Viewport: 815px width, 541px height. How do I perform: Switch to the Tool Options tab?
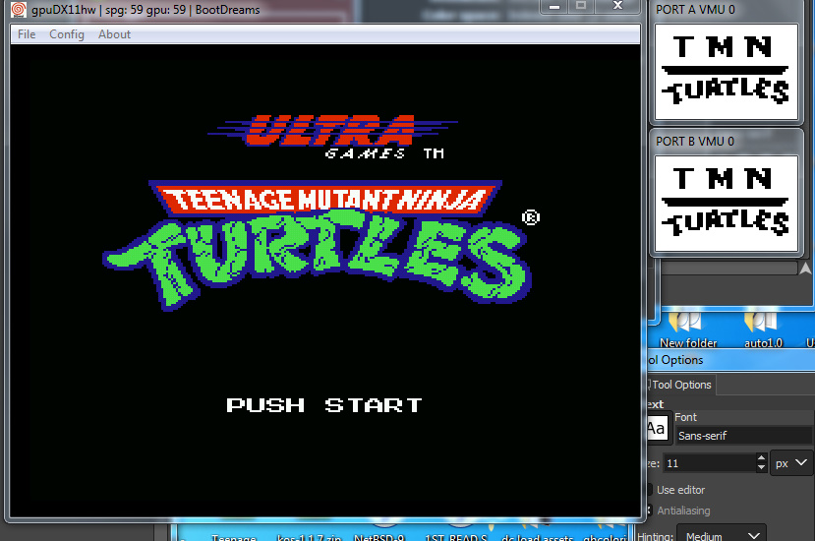681,385
